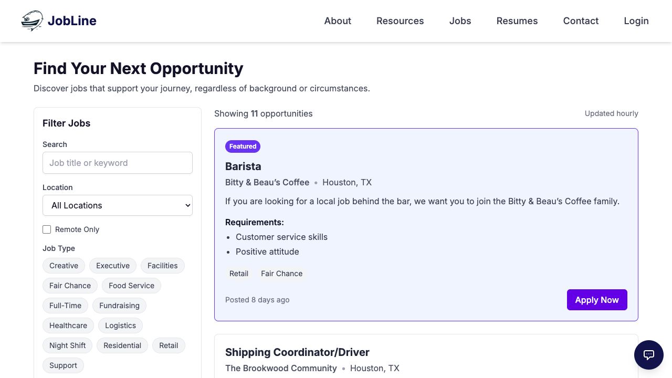This screenshot has height=378, width=672.
Task: Filter by Retail in the sidebar
Action: coord(169,345)
